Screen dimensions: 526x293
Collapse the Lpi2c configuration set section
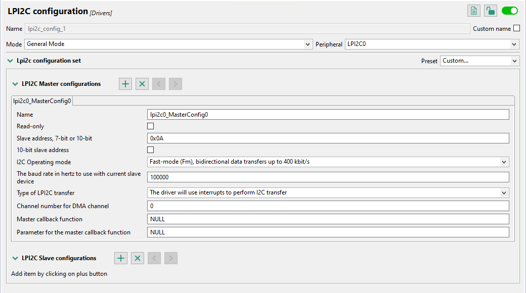tap(10, 61)
